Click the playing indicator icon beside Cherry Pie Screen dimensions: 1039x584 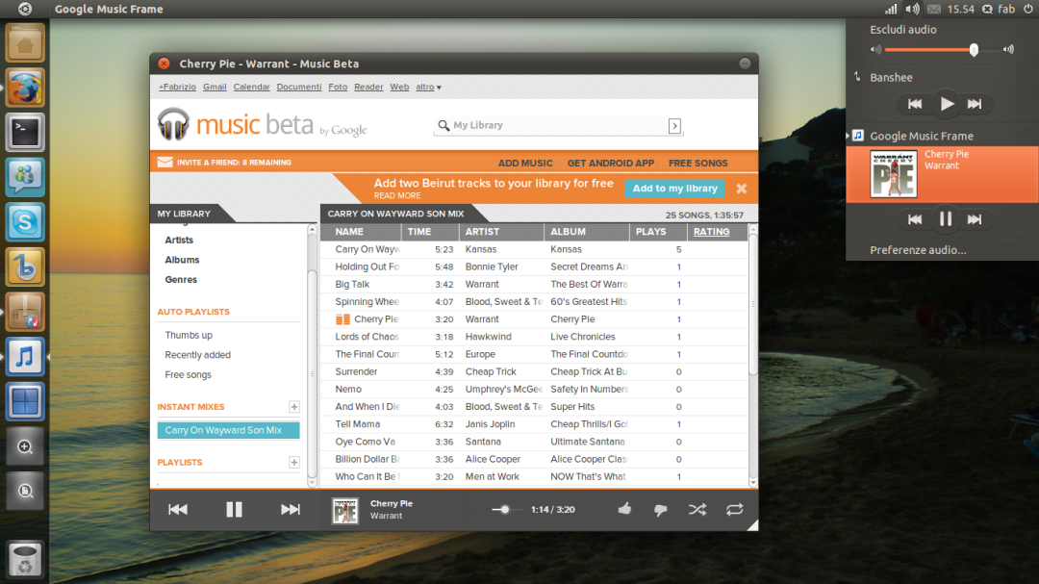point(342,319)
